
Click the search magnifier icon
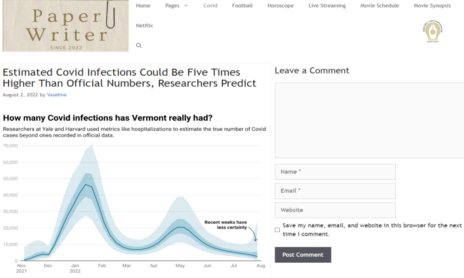coord(139,45)
